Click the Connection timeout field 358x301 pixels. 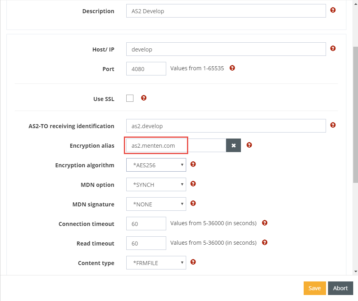[146, 224]
